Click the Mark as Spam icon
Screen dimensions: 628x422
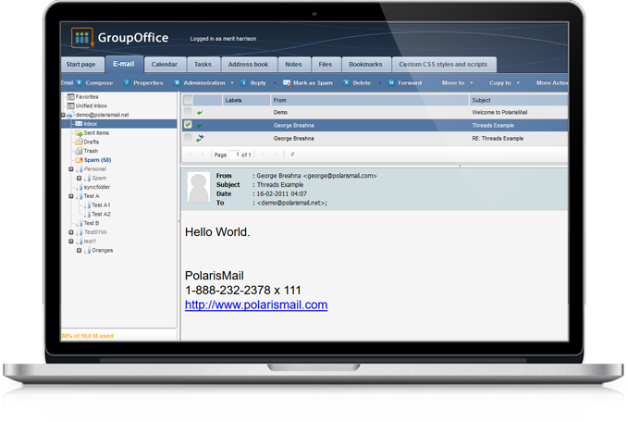(x=287, y=82)
